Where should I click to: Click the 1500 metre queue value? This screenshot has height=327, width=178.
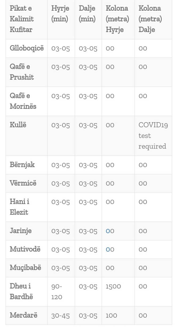click(113, 286)
